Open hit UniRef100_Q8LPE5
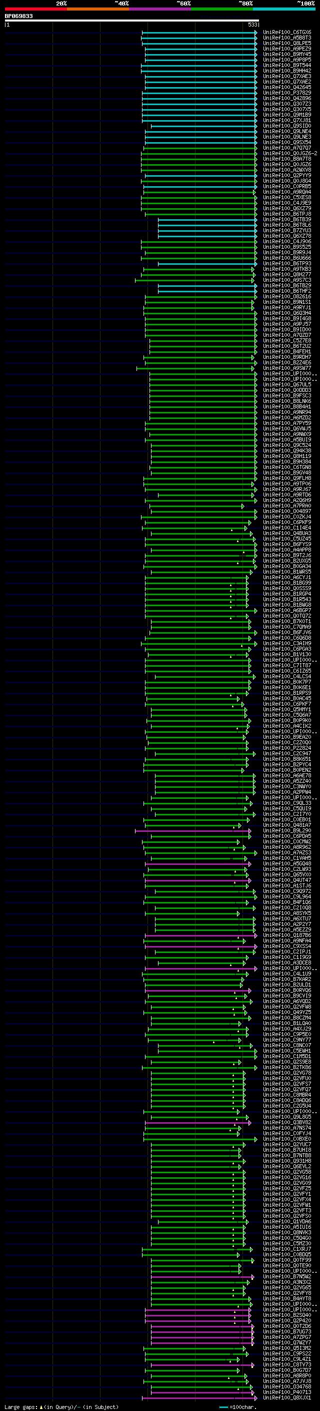 pos(287,43)
